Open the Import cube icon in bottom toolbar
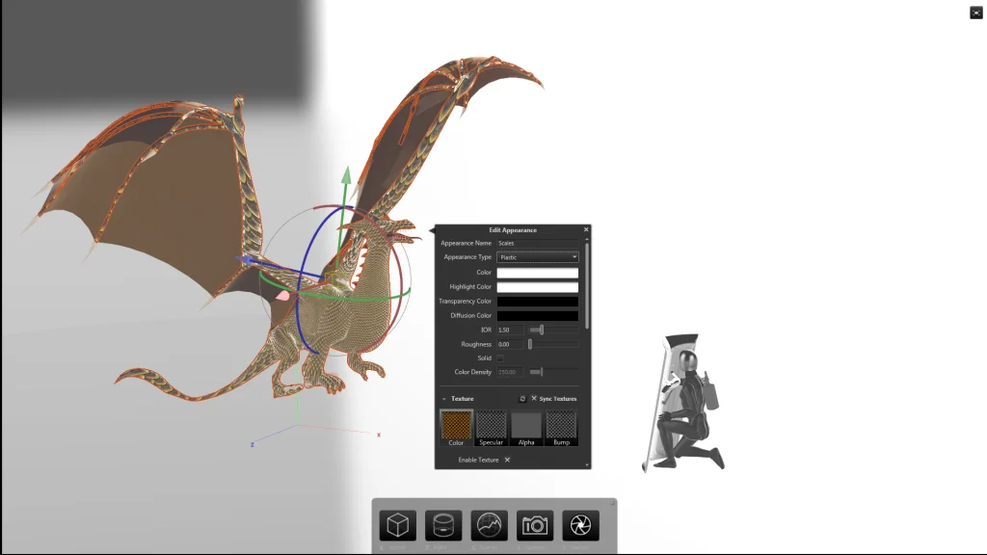Viewport: 987px width, 555px height. (397, 525)
